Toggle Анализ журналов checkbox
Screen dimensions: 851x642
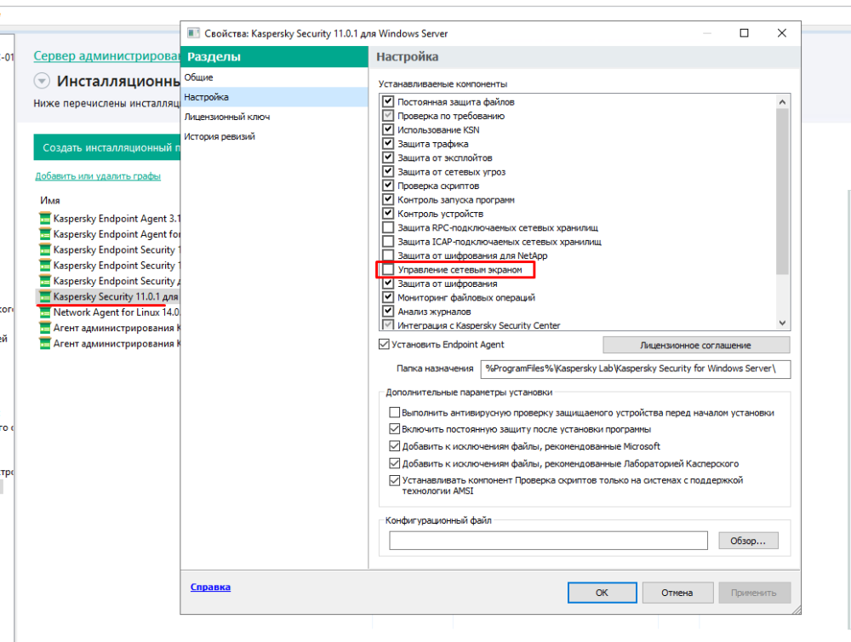coord(387,312)
